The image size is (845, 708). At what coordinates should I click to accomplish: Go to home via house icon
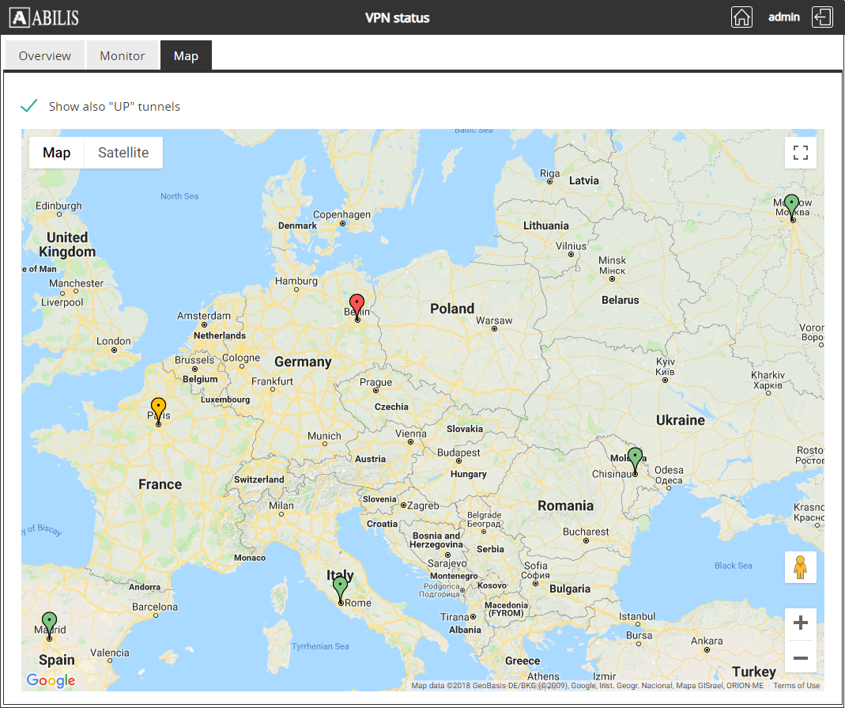click(x=741, y=17)
